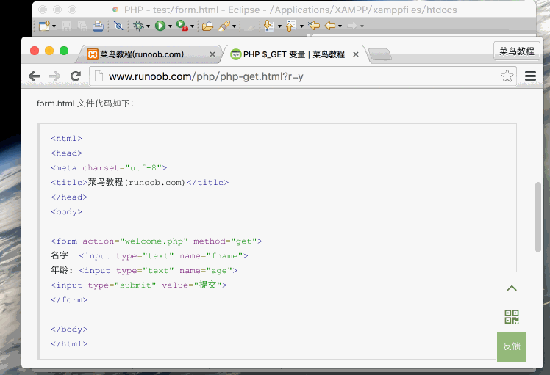
Task: Click the Eclipse Debug bug icon
Action: pyautogui.click(x=138, y=26)
